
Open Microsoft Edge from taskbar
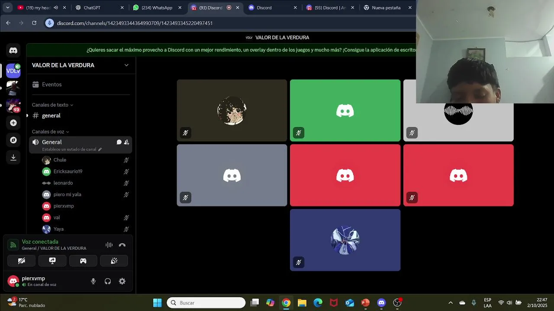pos(318,303)
